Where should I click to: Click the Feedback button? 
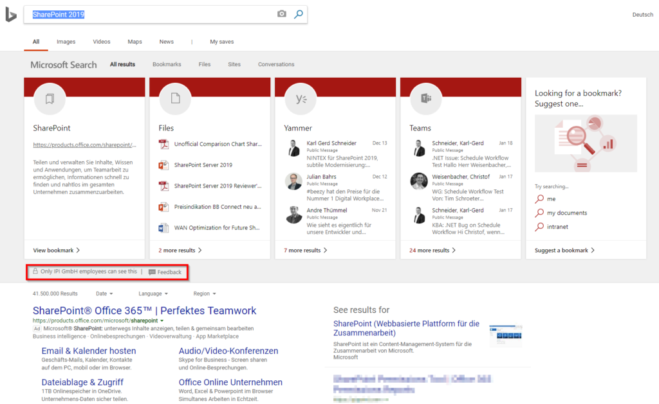[165, 272]
